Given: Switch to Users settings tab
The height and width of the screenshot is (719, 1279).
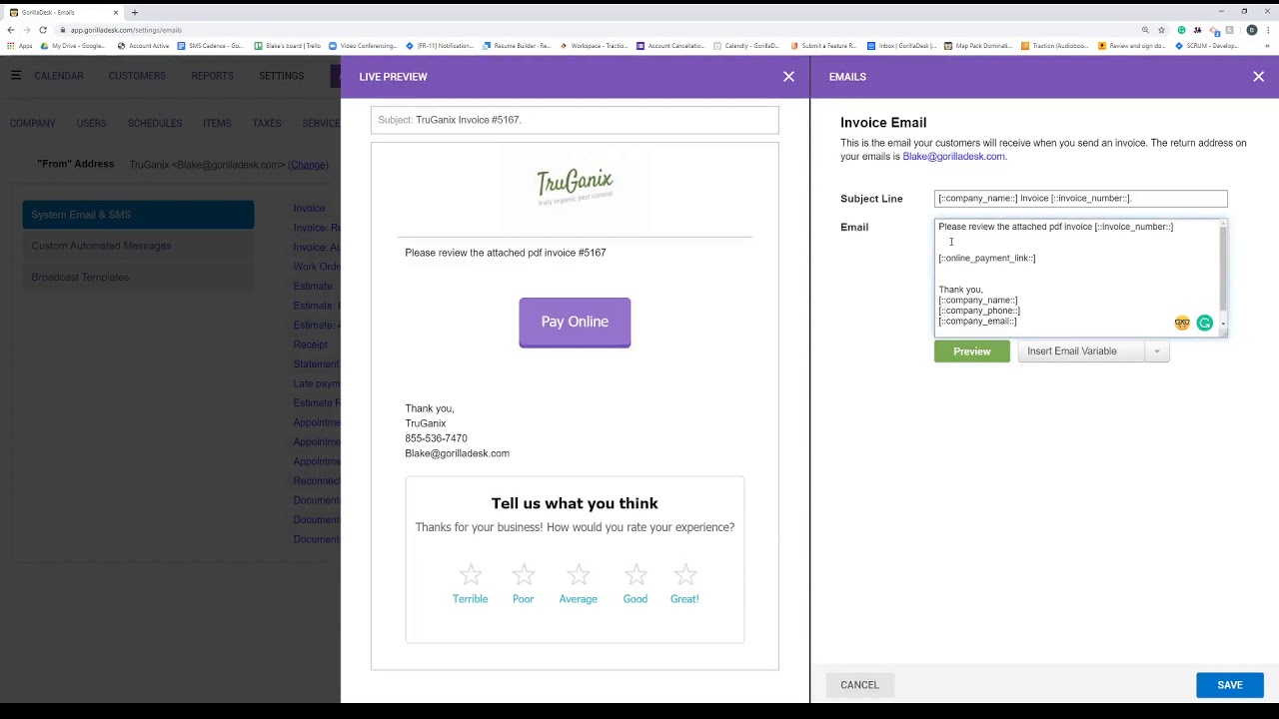Looking at the screenshot, I should click(x=91, y=124).
